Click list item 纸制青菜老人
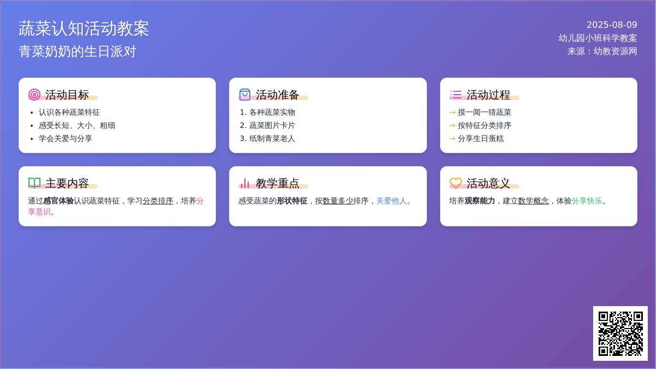 (272, 138)
